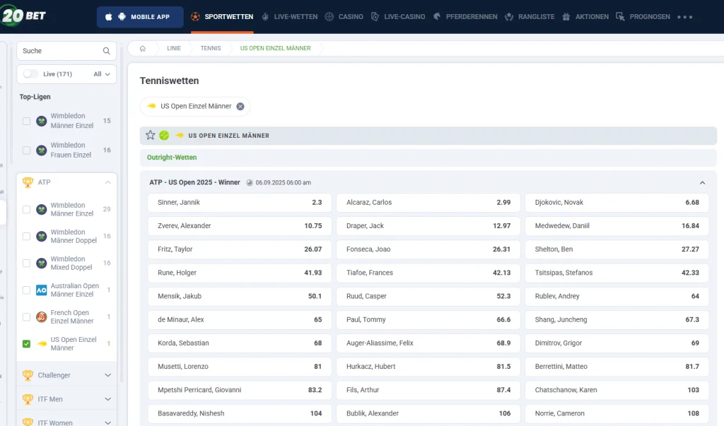
Task: Click the Mobile App button
Action: click(x=140, y=16)
